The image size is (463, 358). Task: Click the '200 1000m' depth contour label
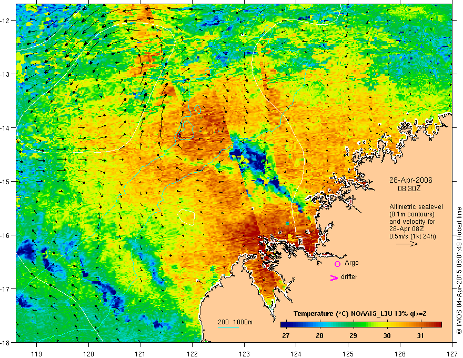pos(235,322)
